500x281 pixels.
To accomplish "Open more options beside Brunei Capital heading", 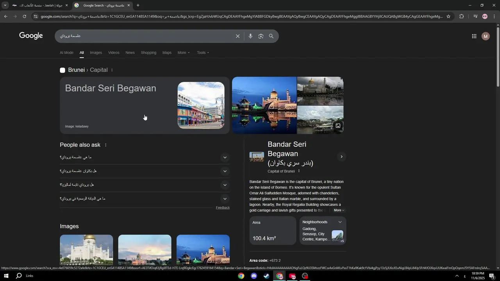I will [x=112, y=70].
